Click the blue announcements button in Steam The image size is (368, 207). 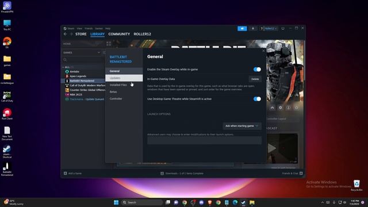point(242,28)
